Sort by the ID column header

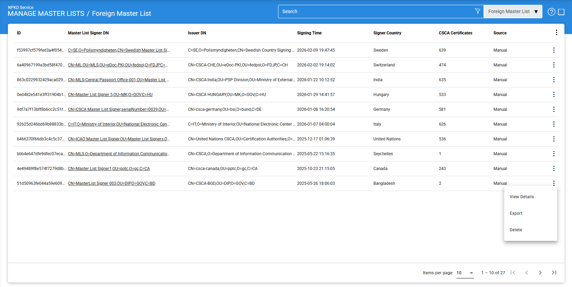click(x=19, y=33)
